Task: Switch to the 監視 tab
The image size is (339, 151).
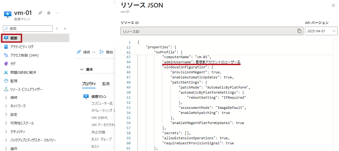Action: tap(106, 84)
